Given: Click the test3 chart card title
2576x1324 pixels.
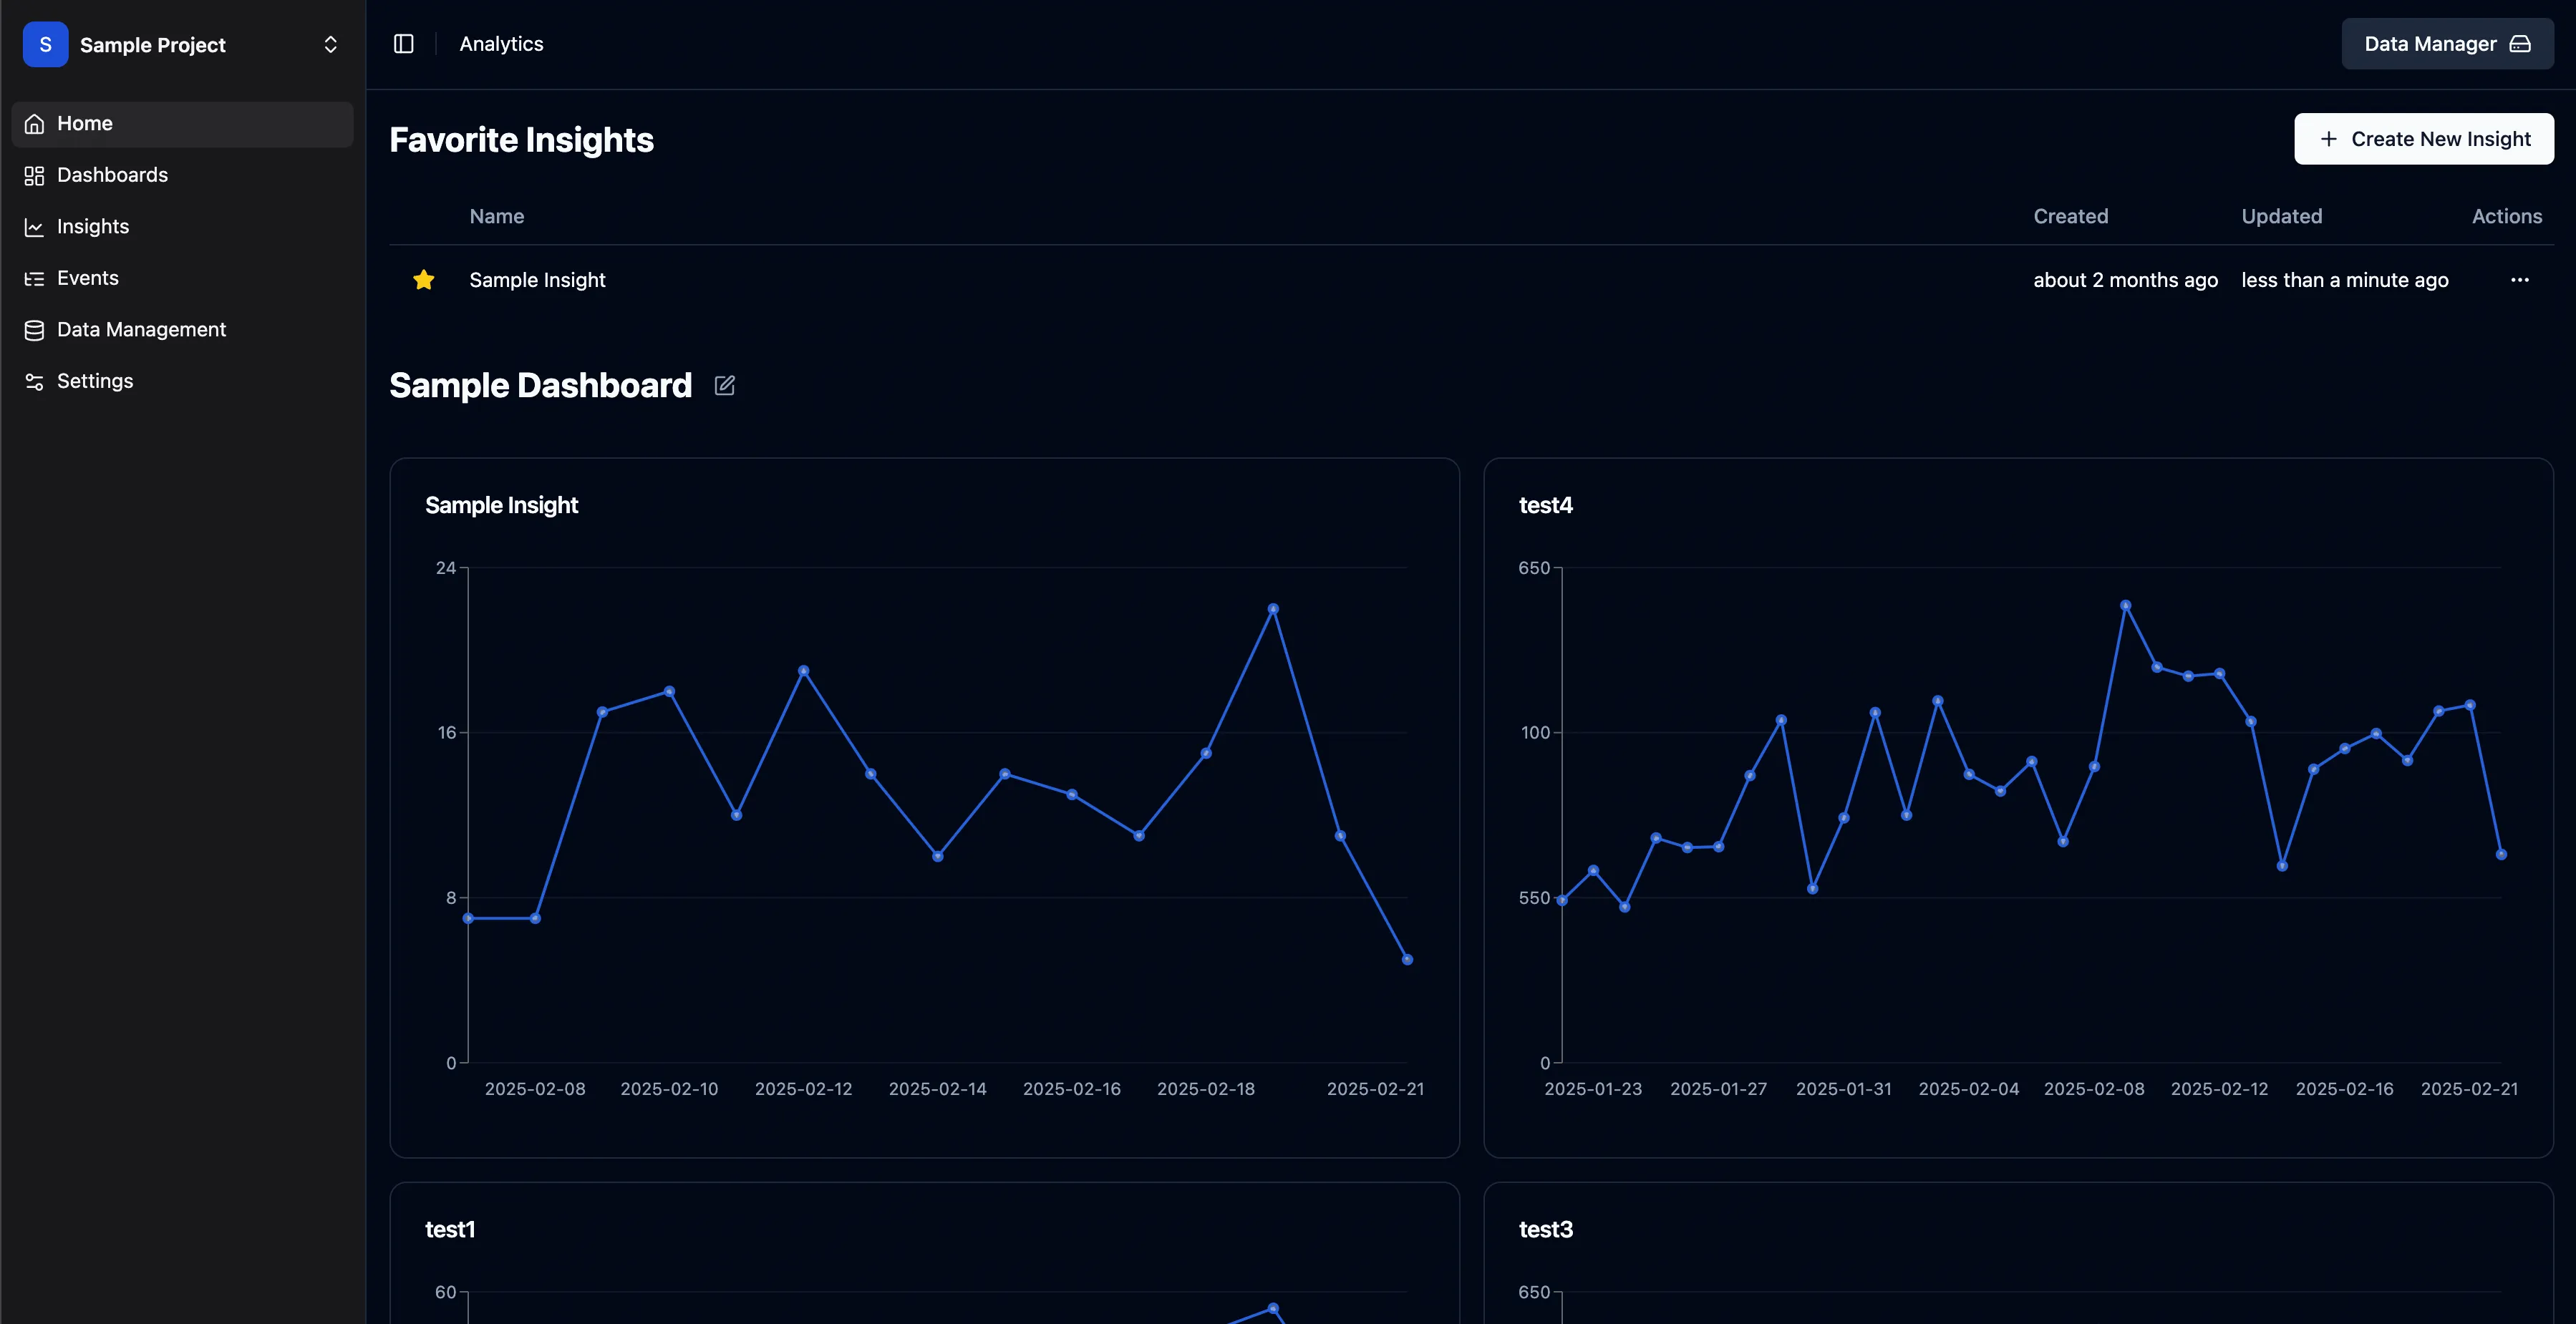Looking at the screenshot, I should click(x=1546, y=1230).
